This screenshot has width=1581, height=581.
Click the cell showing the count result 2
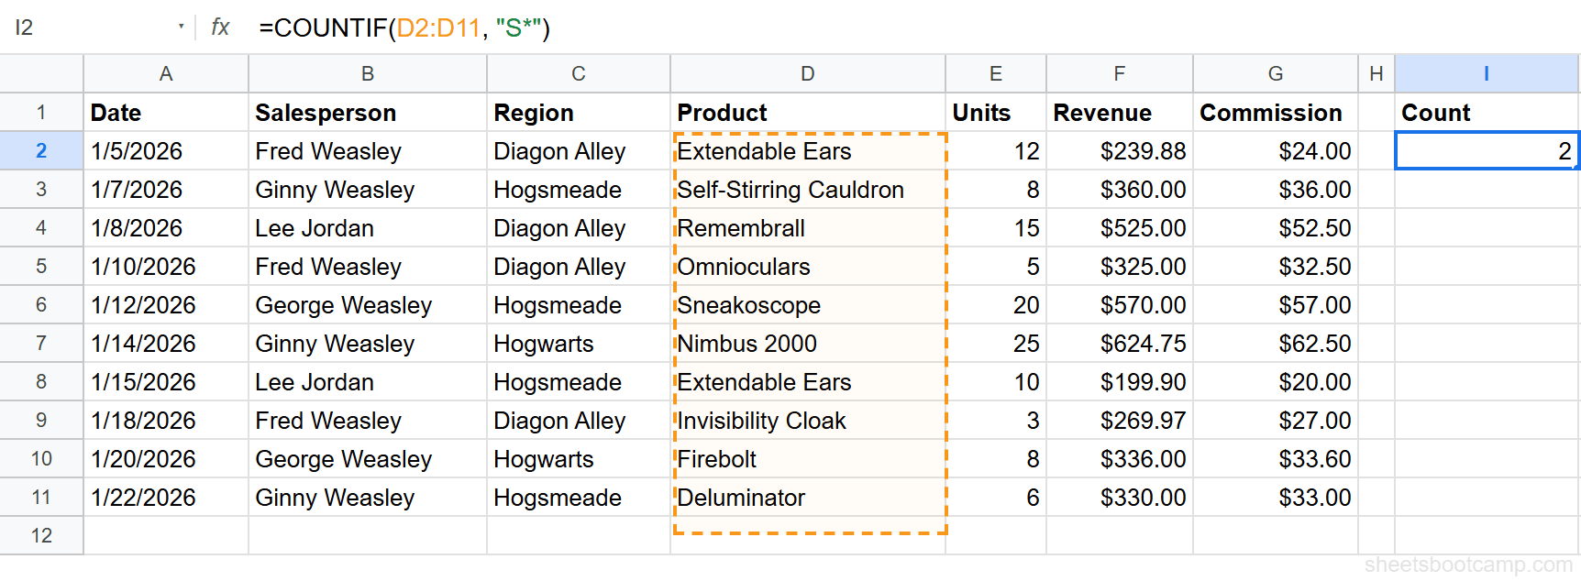1486,150
